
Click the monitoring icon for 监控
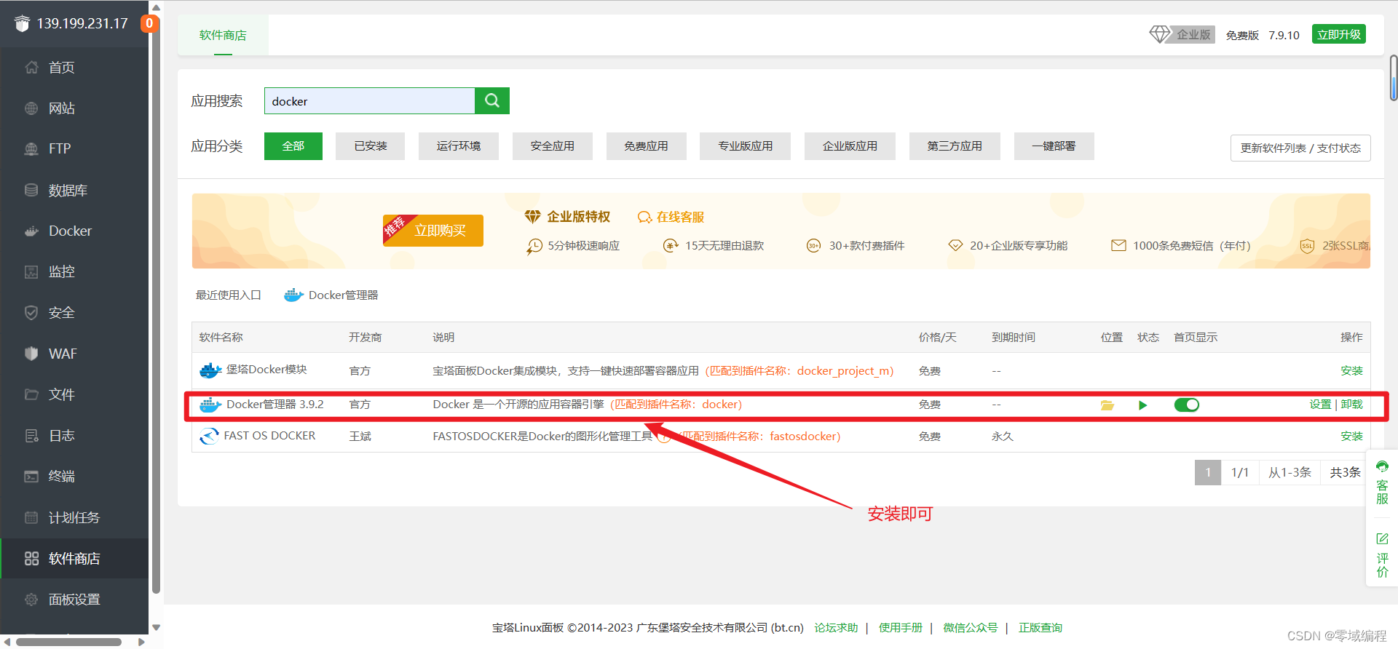(31, 272)
